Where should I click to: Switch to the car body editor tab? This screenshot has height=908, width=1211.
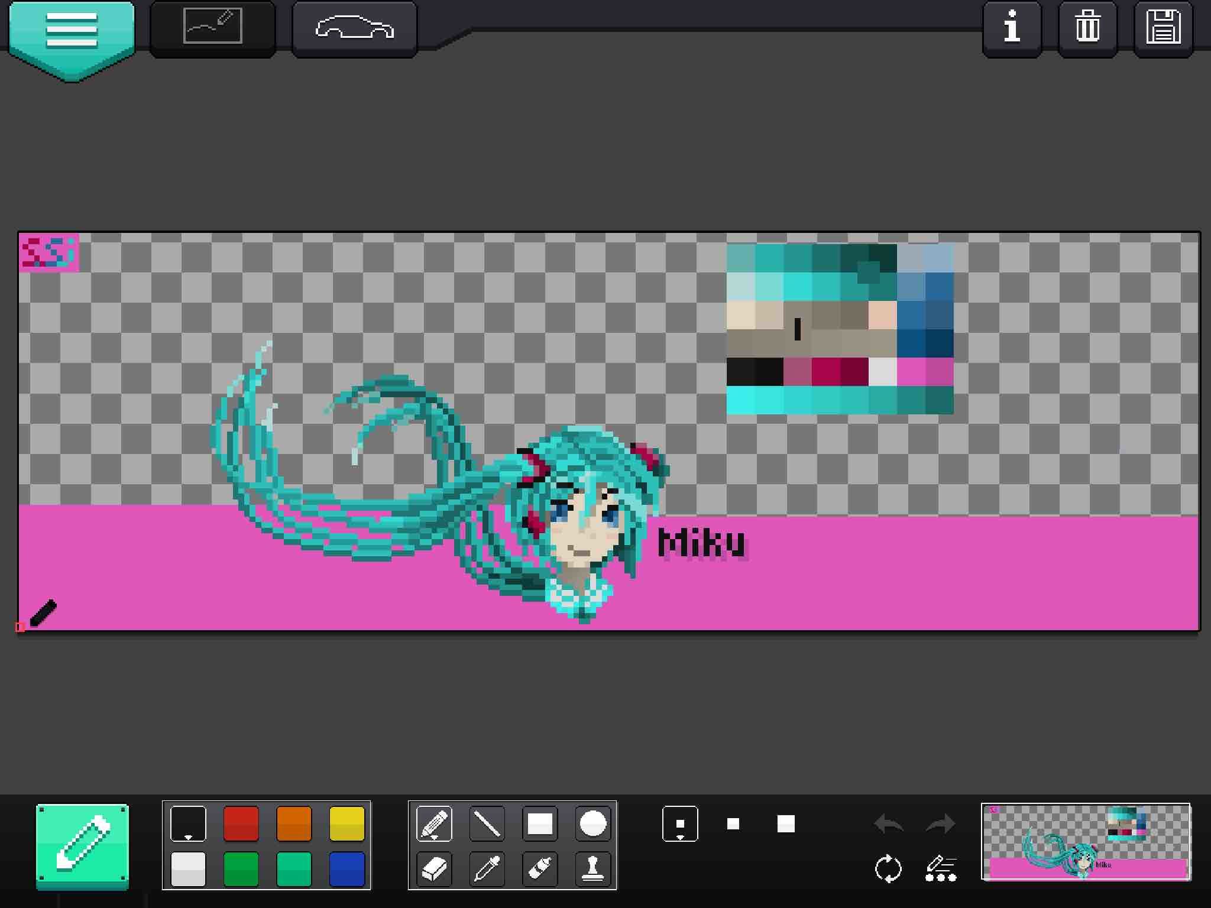[355, 28]
